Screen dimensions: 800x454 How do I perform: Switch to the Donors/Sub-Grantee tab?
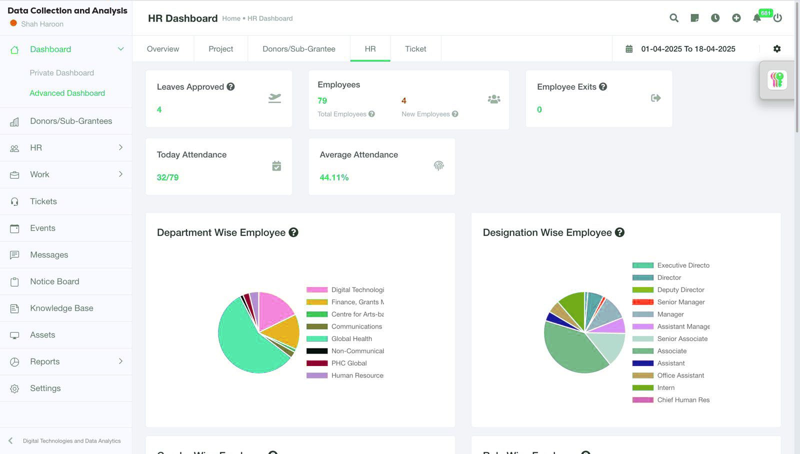299,49
